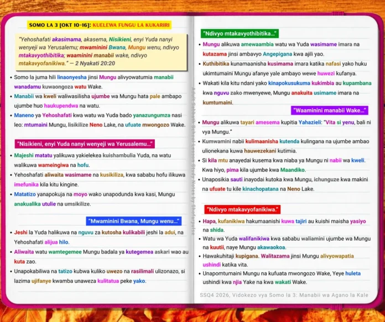Click the blue word "Yahazieli"

click(x=310, y=122)
